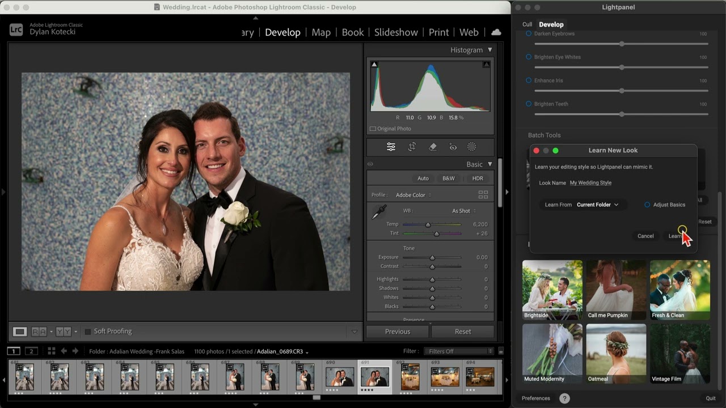Screen dimensions: 726x408
Task: Toggle Brighten Eye Whites setting
Action: pos(529,57)
